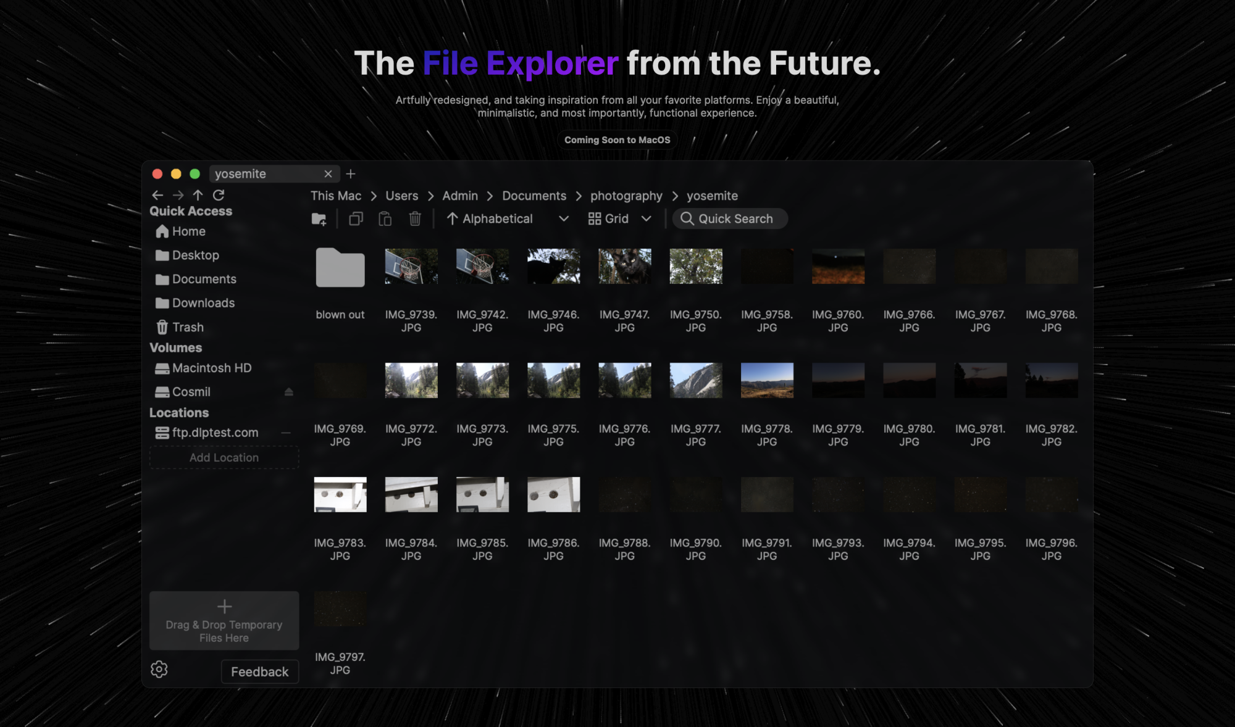Select IMG_9746.JPG cat silhouette thumbnail
Viewport: 1235px width, 727px height.
click(x=553, y=267)
